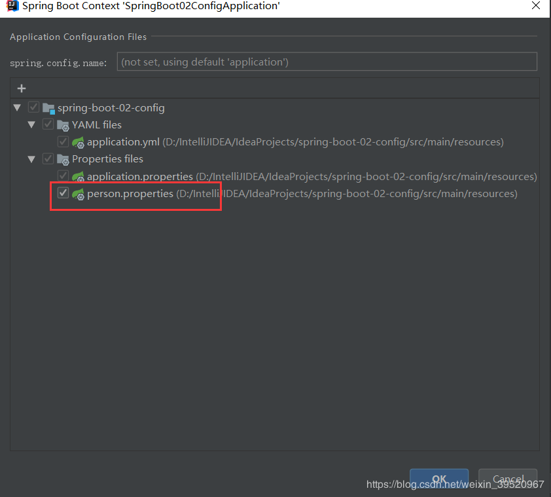
Task: Close the Spring Boot Context dialog
Action: 535,5
